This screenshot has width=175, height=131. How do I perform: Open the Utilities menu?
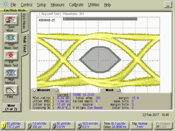click(94, 5)
